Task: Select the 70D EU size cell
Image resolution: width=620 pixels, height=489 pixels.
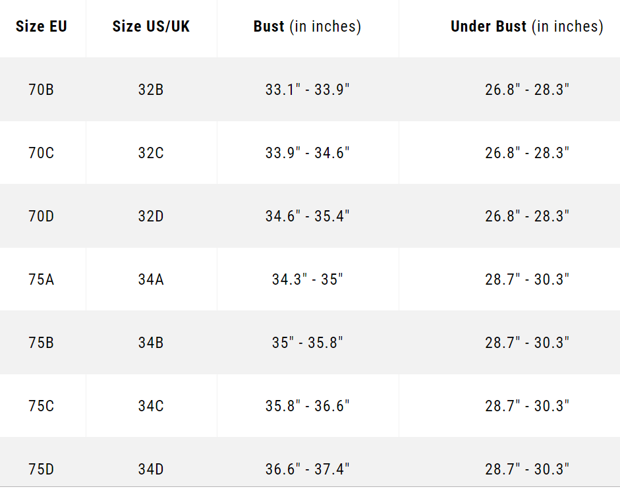Action: 42,216
